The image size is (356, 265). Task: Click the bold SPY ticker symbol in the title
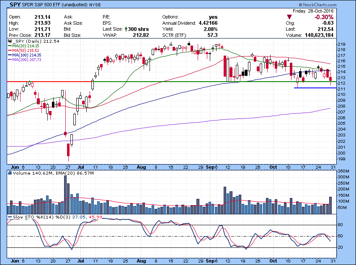[15, 5]
